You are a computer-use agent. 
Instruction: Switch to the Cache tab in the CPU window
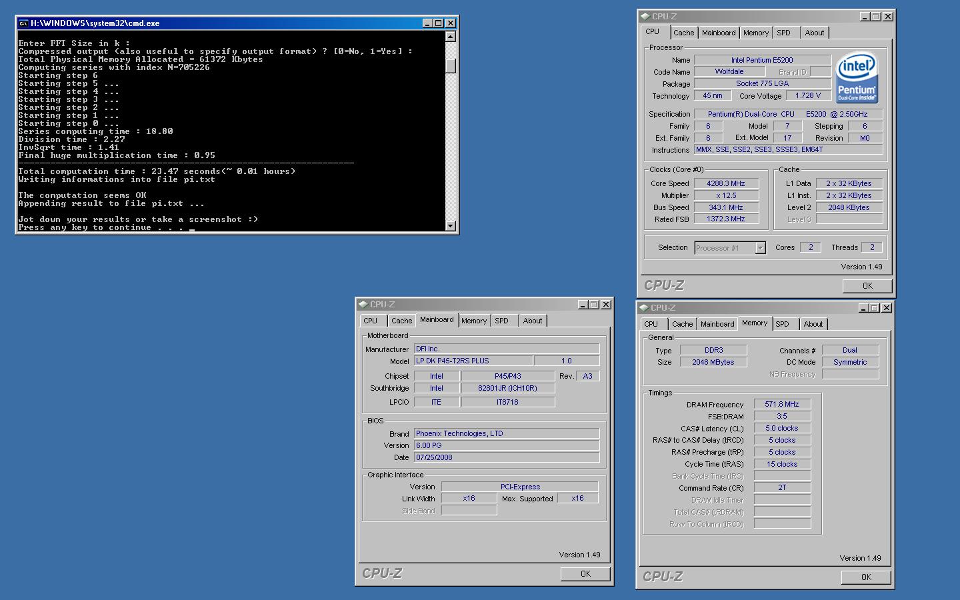pos(683,33)
